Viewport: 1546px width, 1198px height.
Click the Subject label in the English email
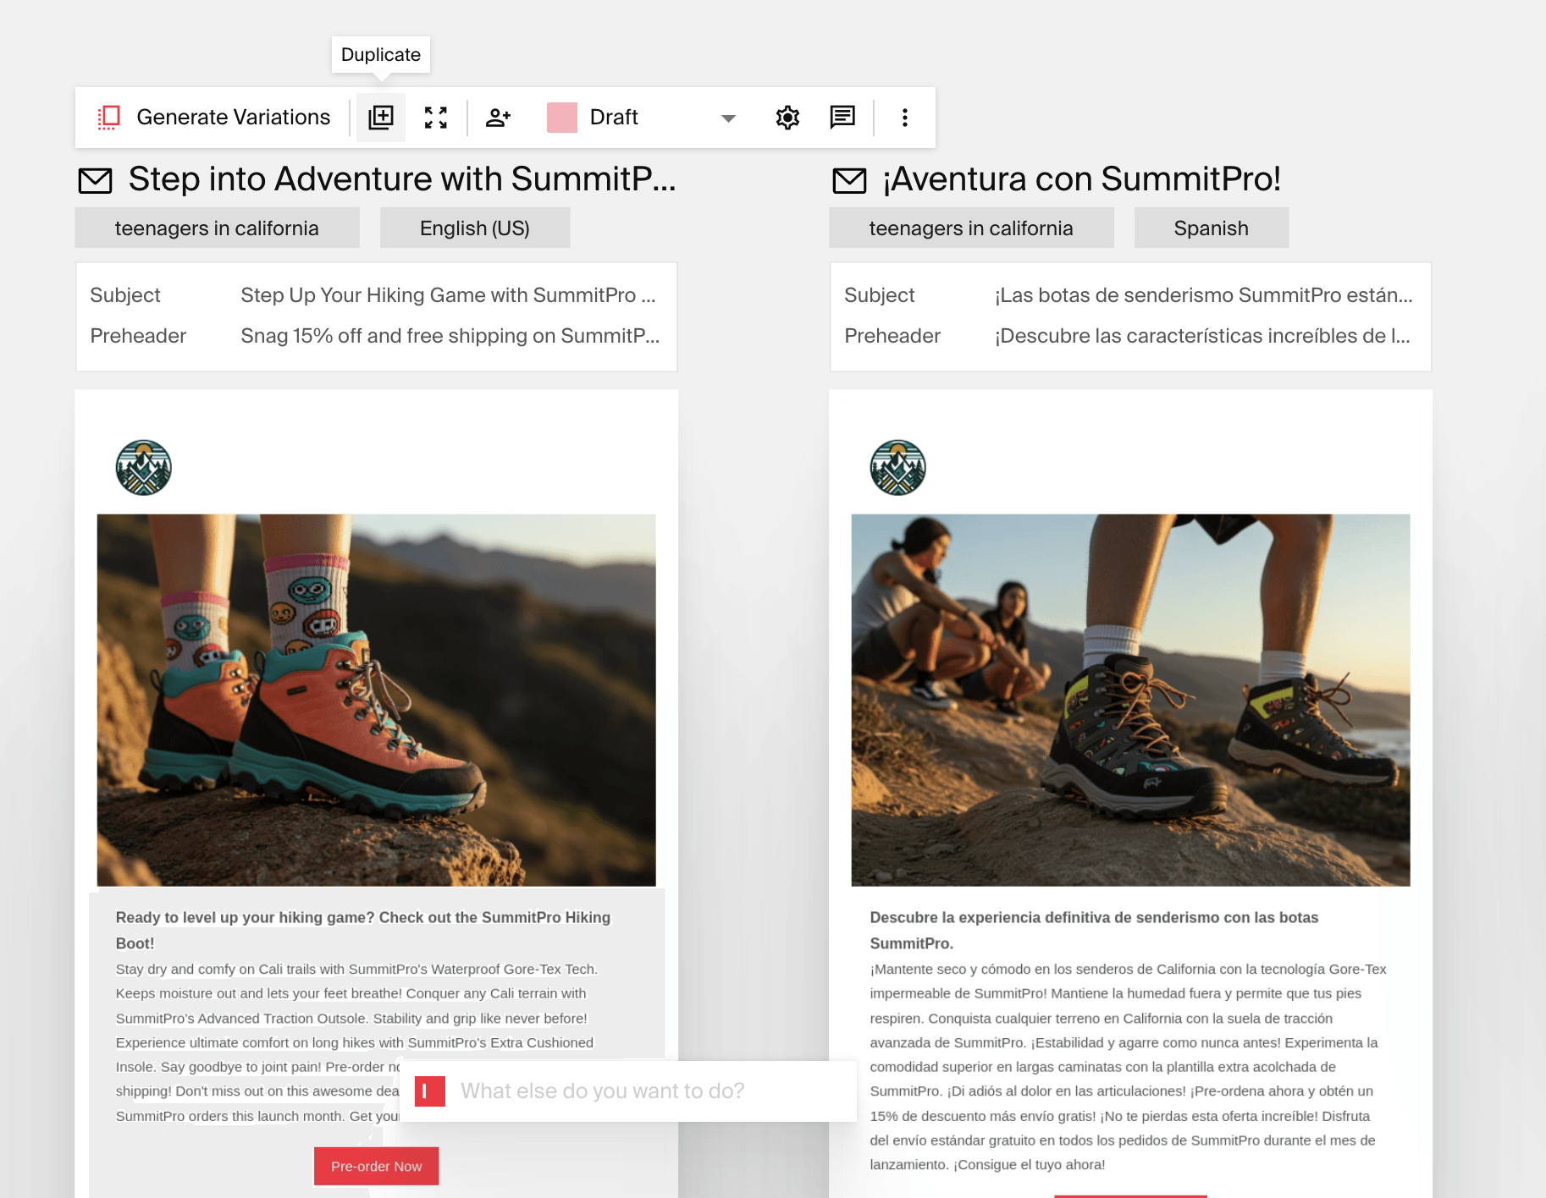pos(125,295)
